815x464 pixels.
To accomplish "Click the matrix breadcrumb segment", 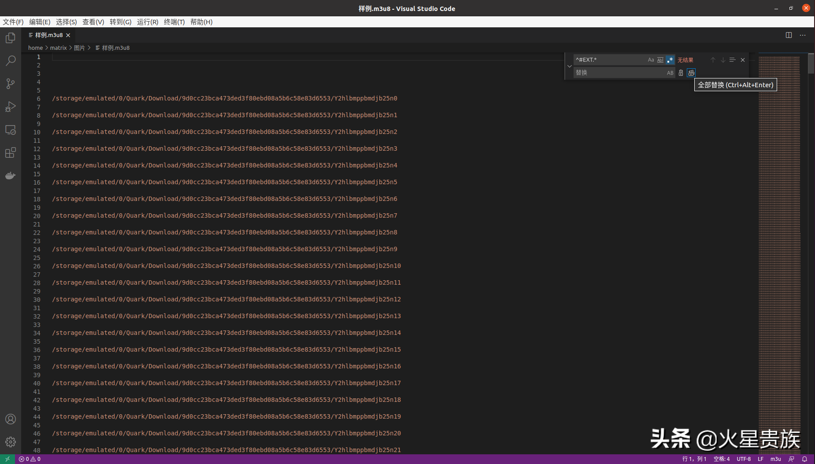I will coord(58,48).
